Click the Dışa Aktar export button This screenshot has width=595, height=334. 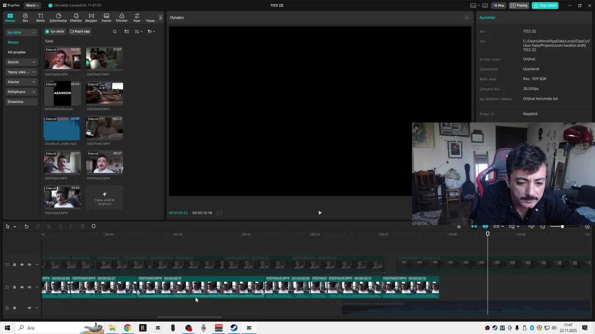point(545,6)
